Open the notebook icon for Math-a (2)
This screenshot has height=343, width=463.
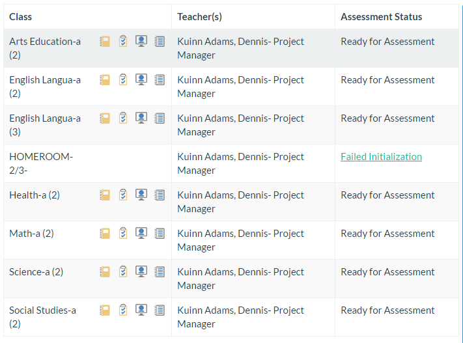point(104,234)
